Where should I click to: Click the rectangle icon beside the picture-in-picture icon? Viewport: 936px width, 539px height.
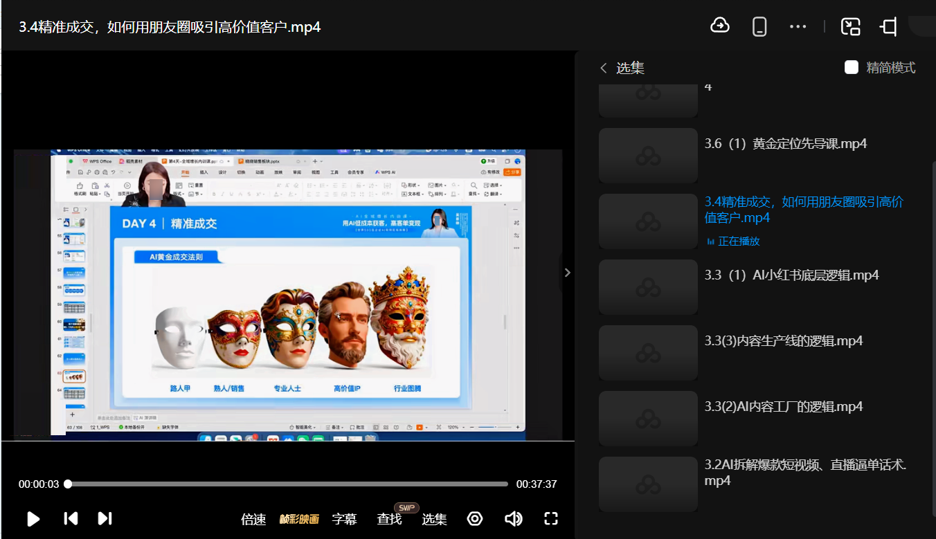coord(889,26)
